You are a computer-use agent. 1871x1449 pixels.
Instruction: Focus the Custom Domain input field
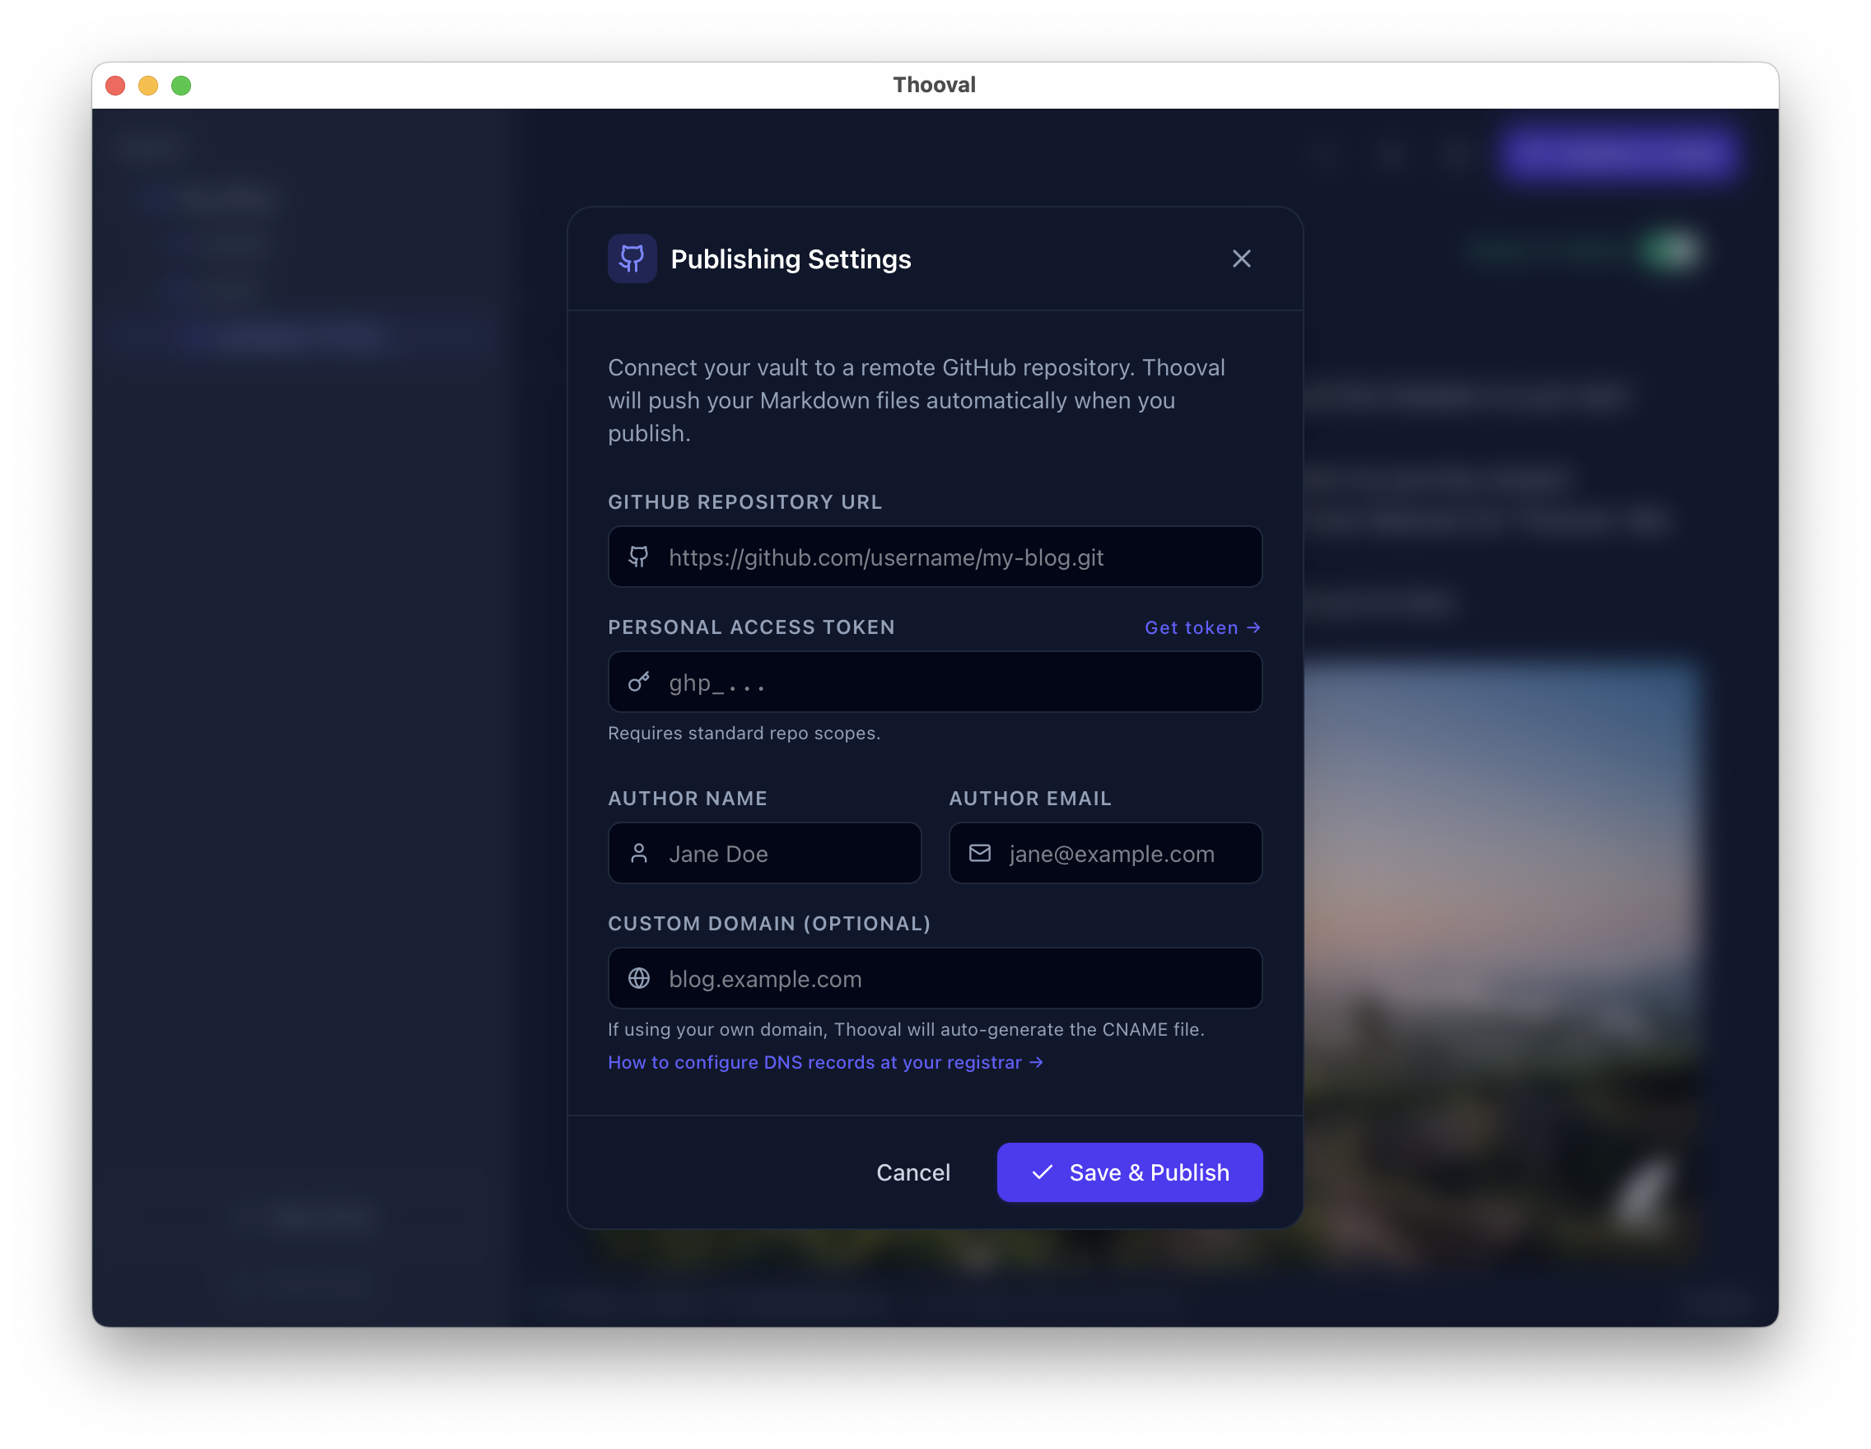point(951,978)
